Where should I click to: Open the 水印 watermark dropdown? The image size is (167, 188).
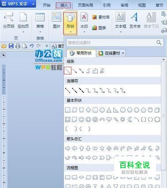tap(84, 23)
